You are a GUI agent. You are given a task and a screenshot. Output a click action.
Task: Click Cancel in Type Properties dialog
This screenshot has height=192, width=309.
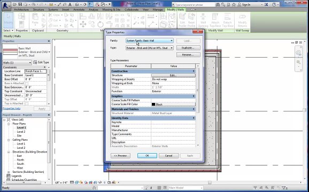169,156
